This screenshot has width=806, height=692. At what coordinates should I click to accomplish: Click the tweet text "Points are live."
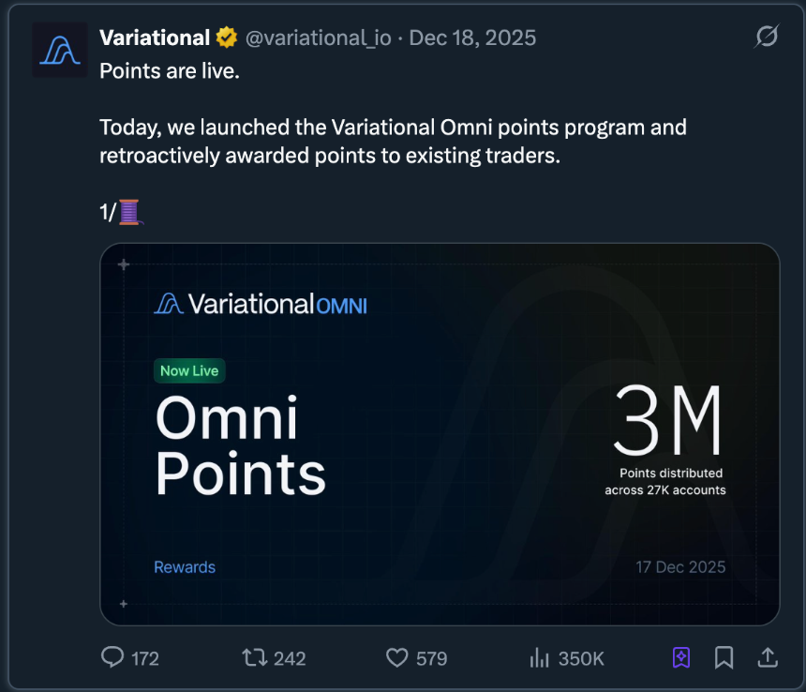coord(170,70)
